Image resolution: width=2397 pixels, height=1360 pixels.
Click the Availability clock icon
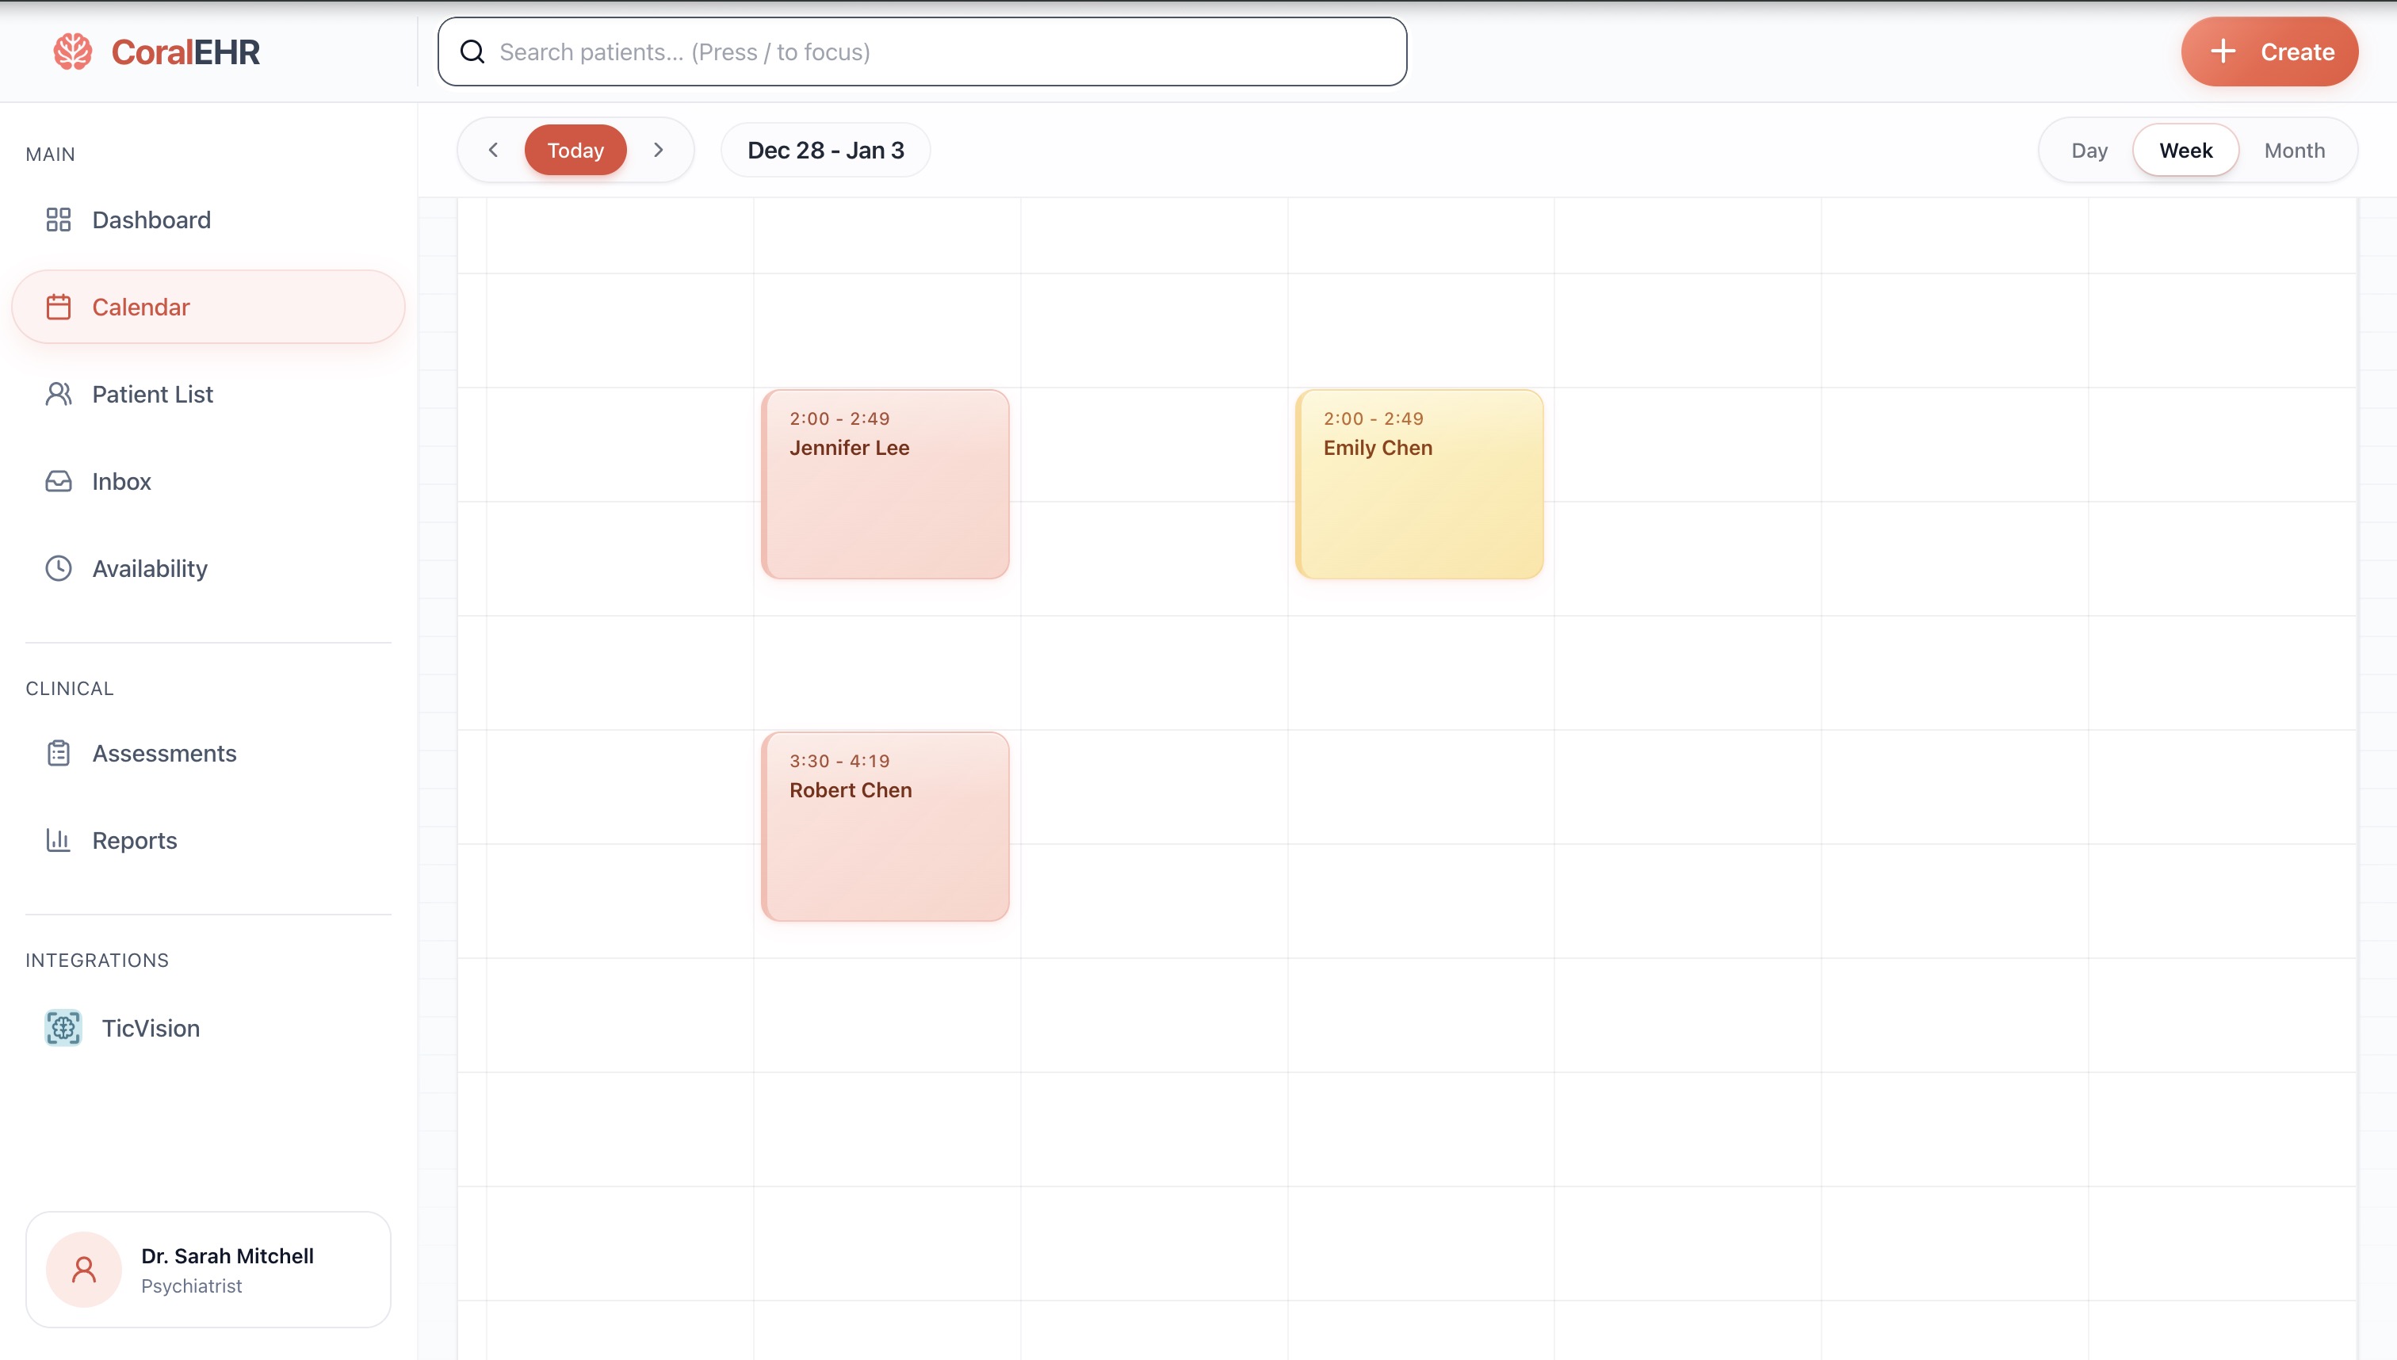click(59, 568)
